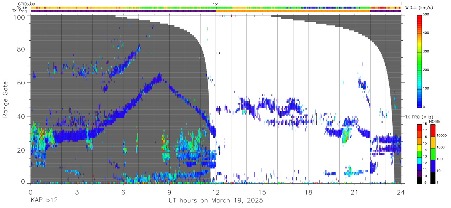Click the 'WID⊥ (km/s)' colorbar title
The image size is (451, 208).
point(419,7)
